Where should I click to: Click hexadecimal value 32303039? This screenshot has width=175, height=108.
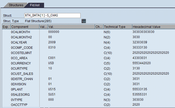(140, 42)
